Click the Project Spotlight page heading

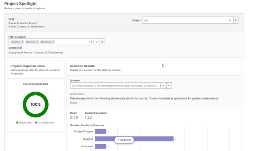pos(21,4)
